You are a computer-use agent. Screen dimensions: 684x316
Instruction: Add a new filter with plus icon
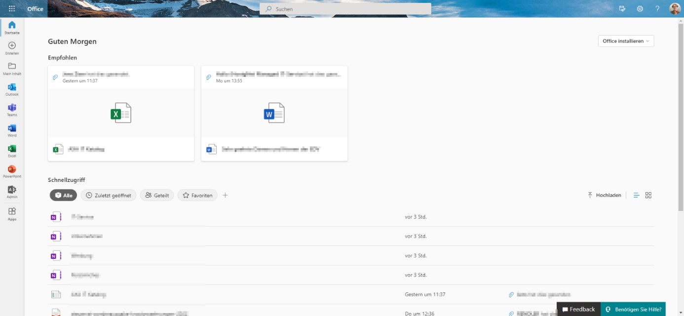[x=225, y=195]
